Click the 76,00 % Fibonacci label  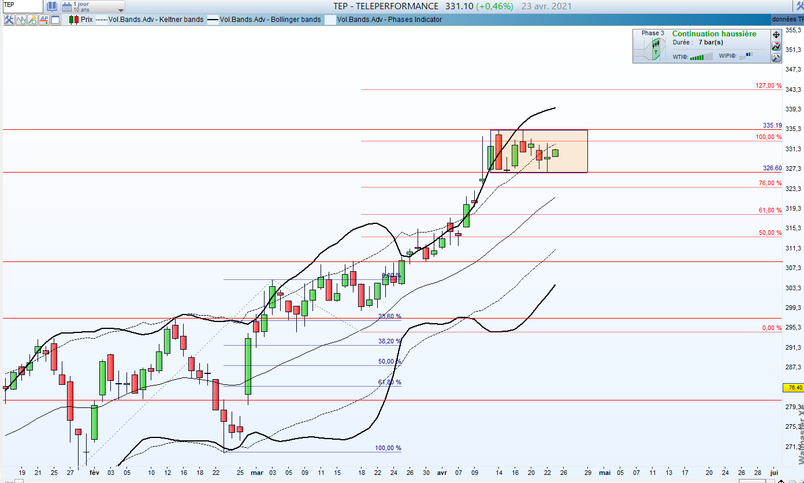(x=770, y=183)
